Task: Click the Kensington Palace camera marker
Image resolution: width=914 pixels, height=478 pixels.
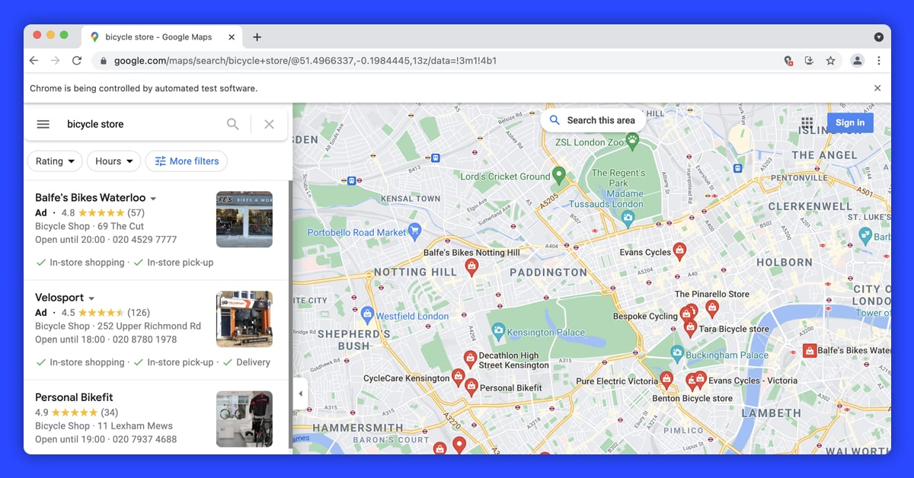Action: tap(498, 331)
